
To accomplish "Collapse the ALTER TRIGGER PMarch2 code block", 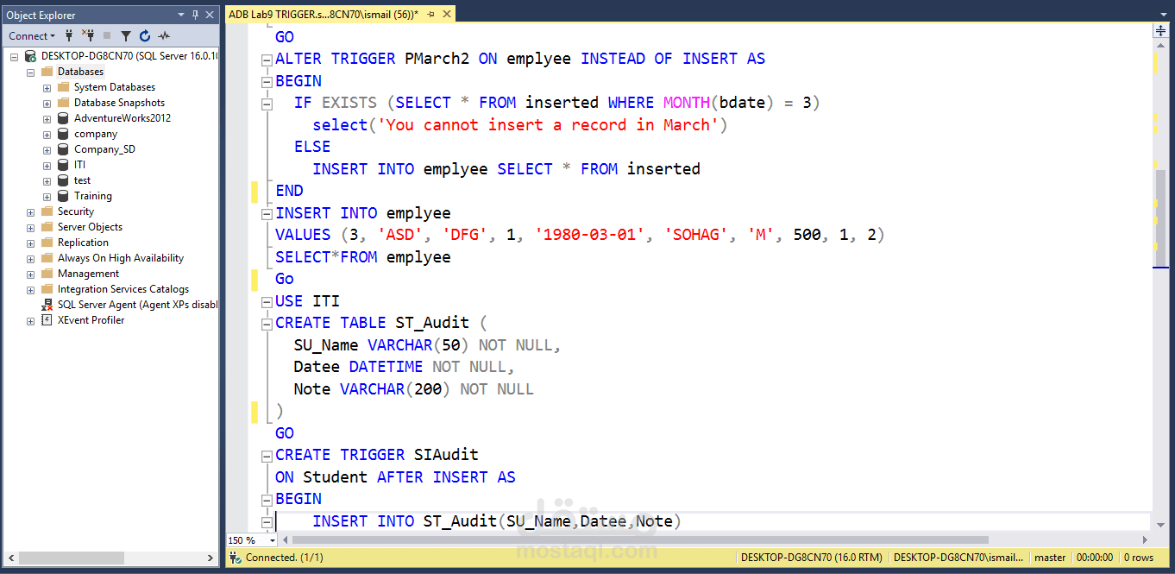I will pos(267,60).
